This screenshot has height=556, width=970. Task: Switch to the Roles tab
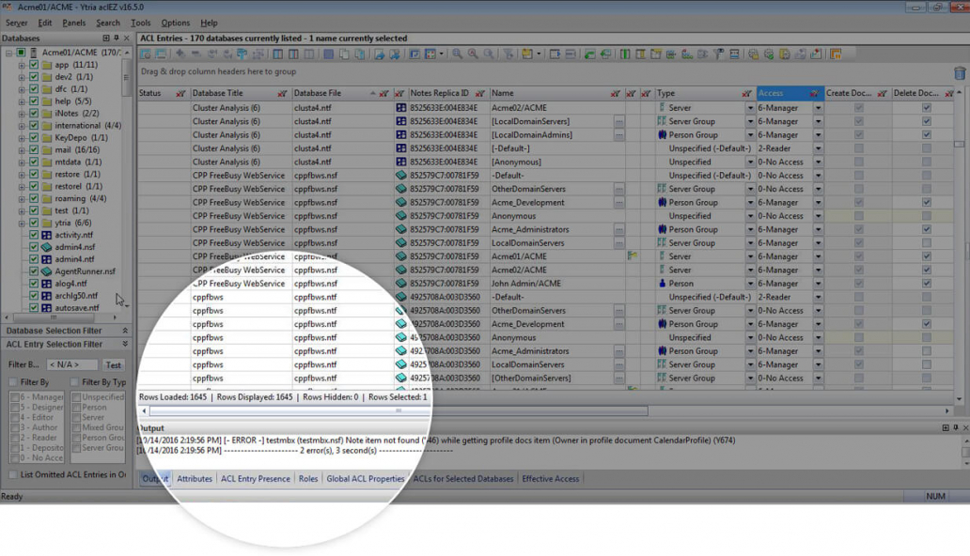(x=308, y=479)
